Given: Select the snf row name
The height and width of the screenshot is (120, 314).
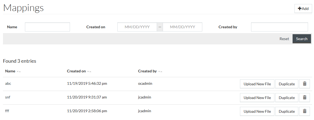Looking at the screenshot, I should [8, 97].
